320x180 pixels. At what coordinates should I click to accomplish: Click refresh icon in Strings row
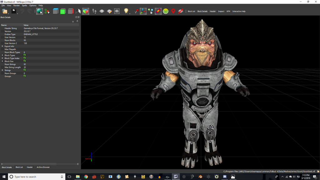(x=25, y=70)
